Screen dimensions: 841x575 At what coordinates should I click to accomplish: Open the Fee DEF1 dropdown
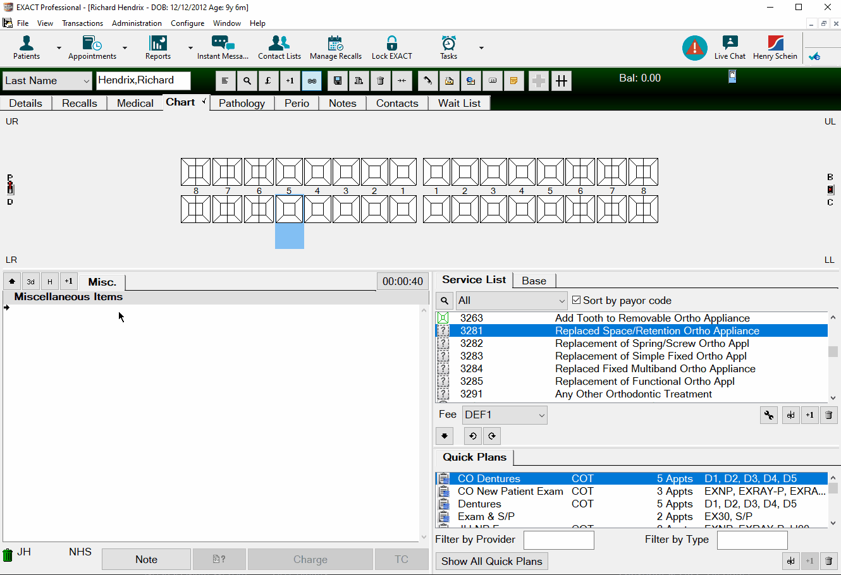pos(505,415)
